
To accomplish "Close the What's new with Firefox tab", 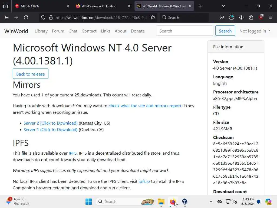I will 129,6.
